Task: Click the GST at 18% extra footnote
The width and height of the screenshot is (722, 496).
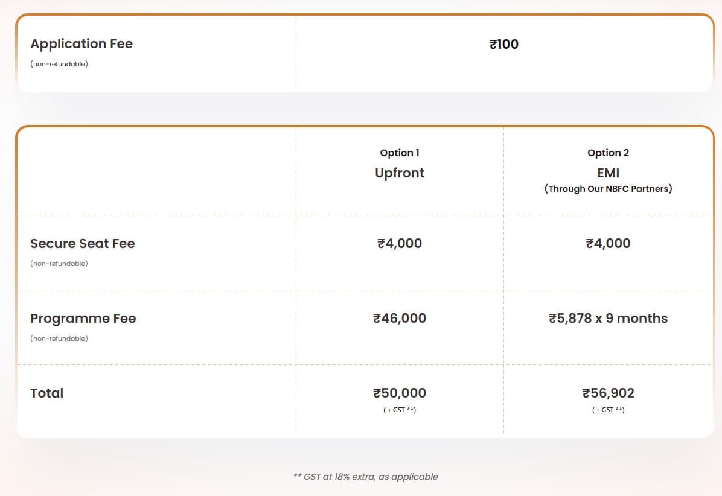Action: coord(366,477)
